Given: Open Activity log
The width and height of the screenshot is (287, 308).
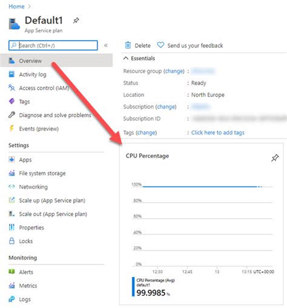Looking at the screenshot, I should coord(33,74).
